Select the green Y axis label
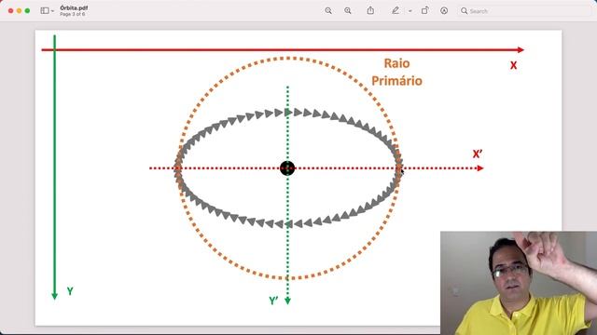Image resolution: width=597 pixels, height=335 pixels. pos(70,291)
